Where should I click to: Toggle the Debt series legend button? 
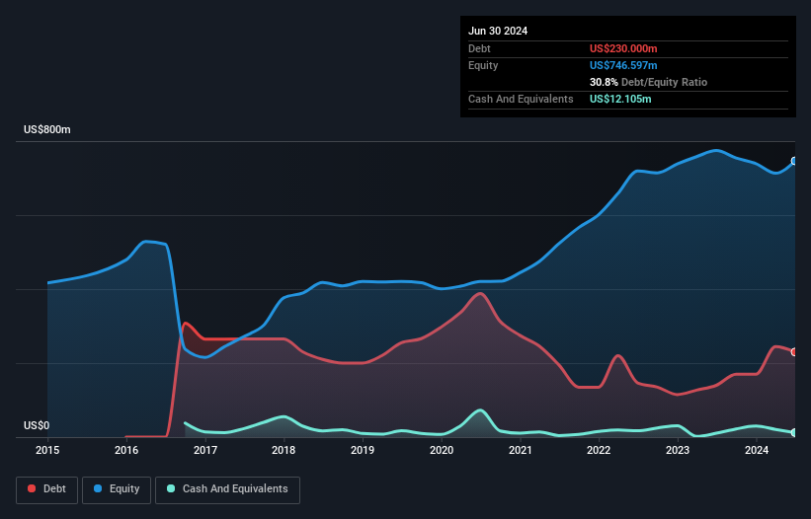[x=46, y=489]
